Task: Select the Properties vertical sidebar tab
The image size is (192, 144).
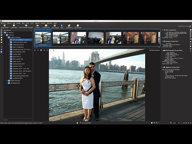Action: click(191, 33)
